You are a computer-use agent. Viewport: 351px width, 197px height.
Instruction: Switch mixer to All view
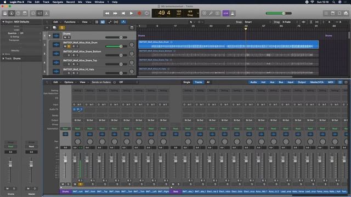click(x=208, y=82)
